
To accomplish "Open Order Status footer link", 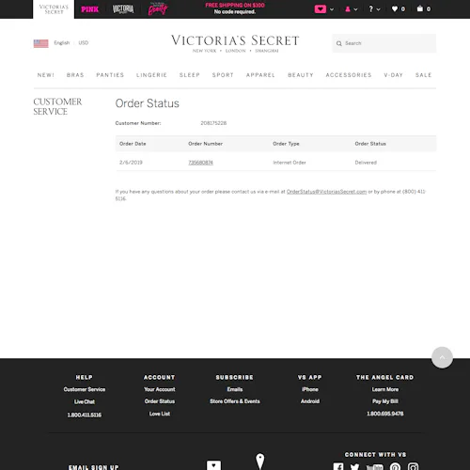I will pos(160,401).
